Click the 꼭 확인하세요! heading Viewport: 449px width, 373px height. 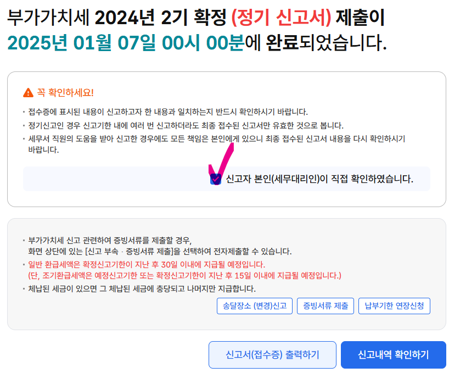coord(65,93)
